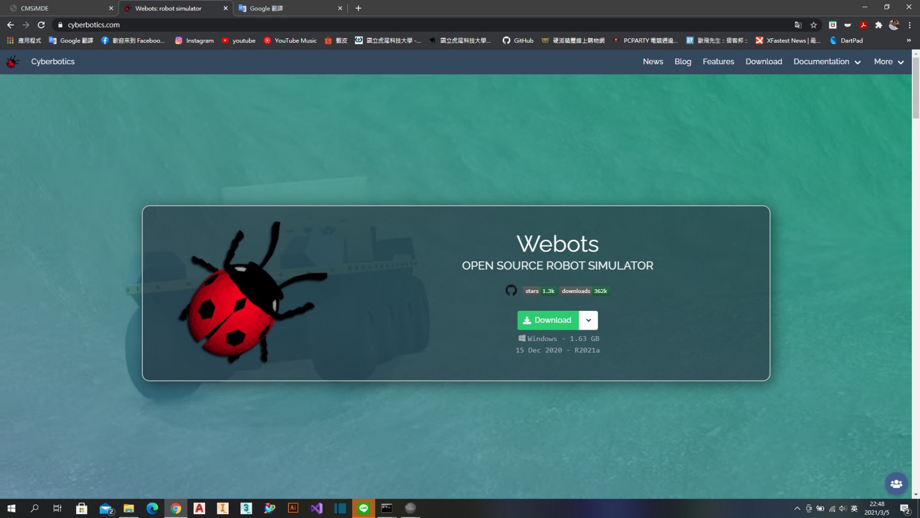The width and height of the screenshot is (920, 518).
Task: Open the notification center icon
Action: (905, 508)
